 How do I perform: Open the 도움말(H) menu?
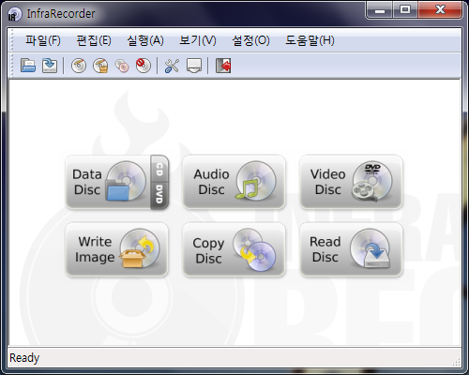pos(310,40)
